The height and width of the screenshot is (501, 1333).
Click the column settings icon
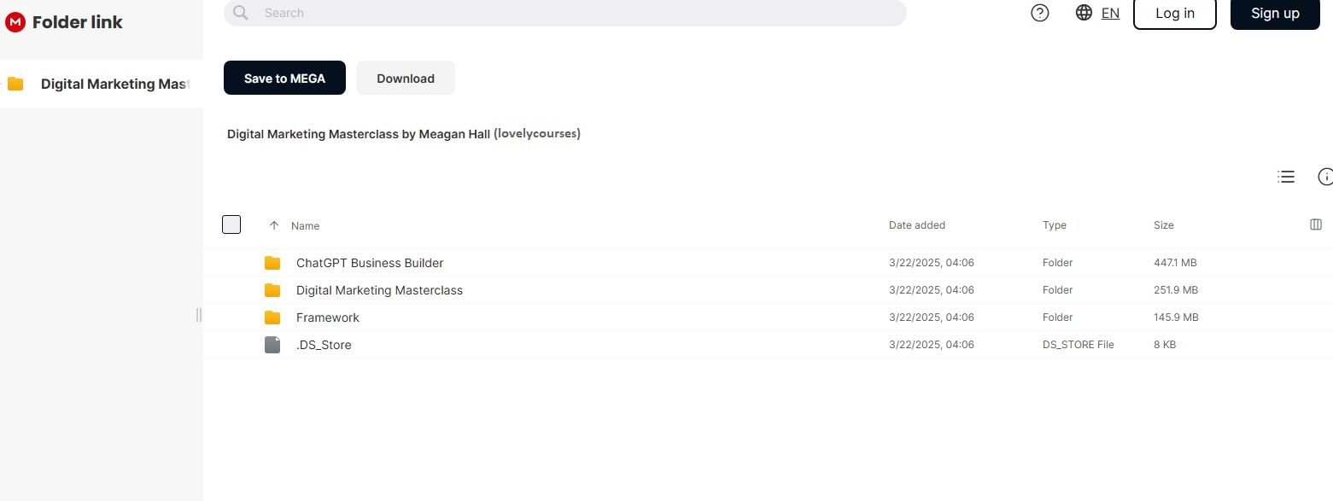coord(1315,225)
